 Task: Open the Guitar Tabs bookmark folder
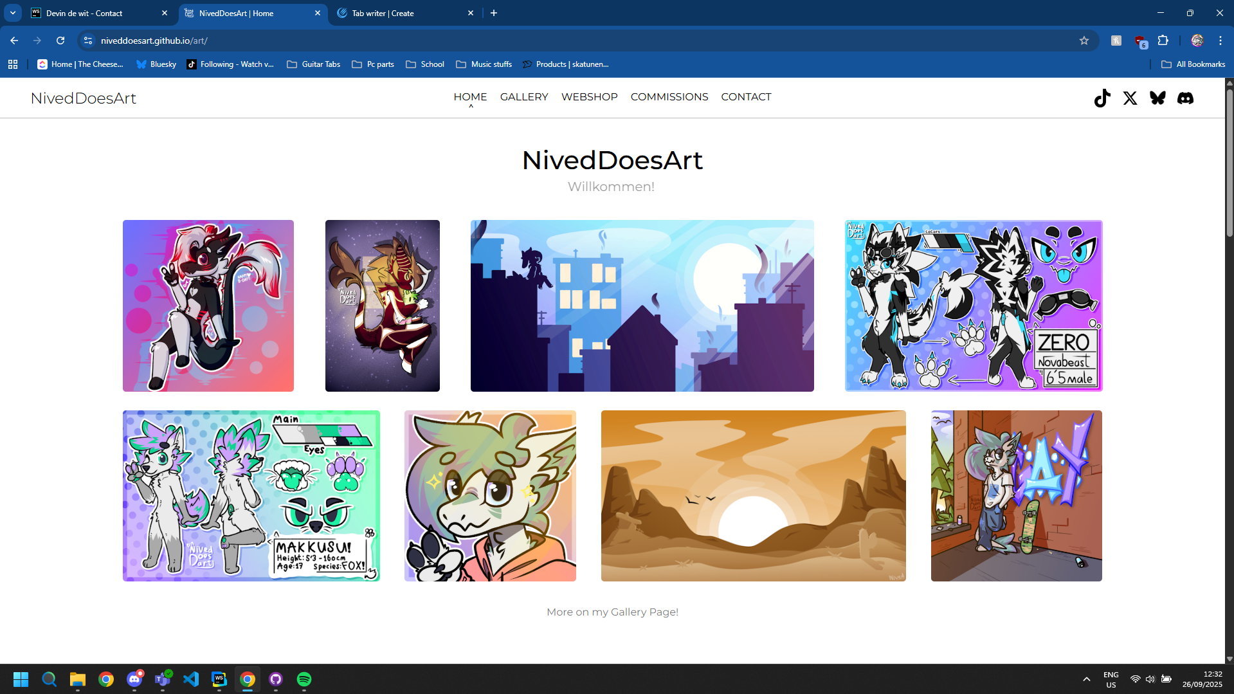(314, 64)
